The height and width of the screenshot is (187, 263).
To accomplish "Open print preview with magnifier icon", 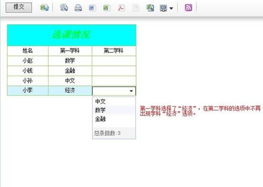I will (64, 8).
